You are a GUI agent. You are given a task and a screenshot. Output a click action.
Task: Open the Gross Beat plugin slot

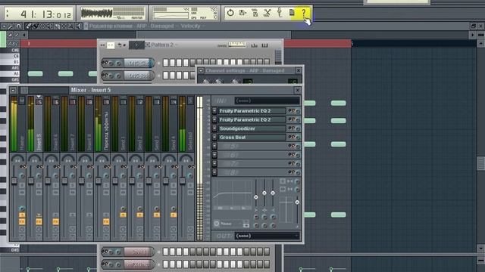[x=252, y=138]
